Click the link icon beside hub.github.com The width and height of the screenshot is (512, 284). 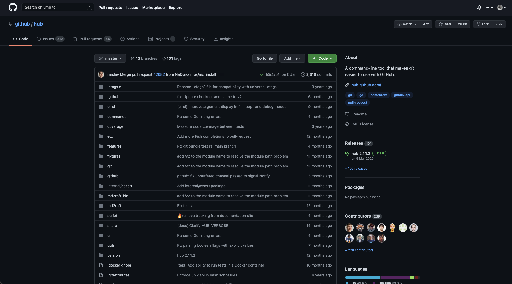(x=347, y=85)
